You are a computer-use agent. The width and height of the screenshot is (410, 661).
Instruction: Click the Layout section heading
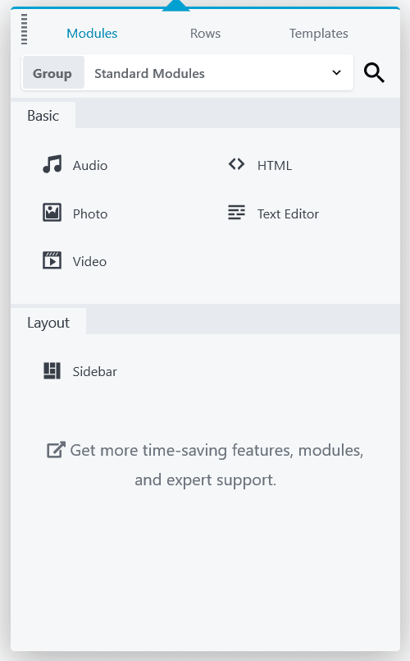click(48, 323)
